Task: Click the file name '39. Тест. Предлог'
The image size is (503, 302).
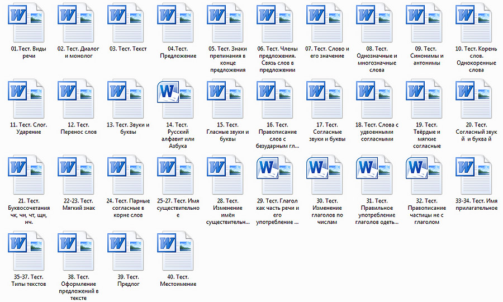Action: (128, 281)
